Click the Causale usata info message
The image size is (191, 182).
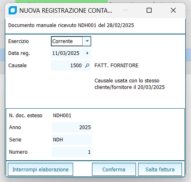tap(129, 84)
